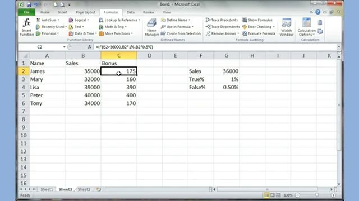
Task: Select cell A3 containing Mary
Action: click(47, 79)
